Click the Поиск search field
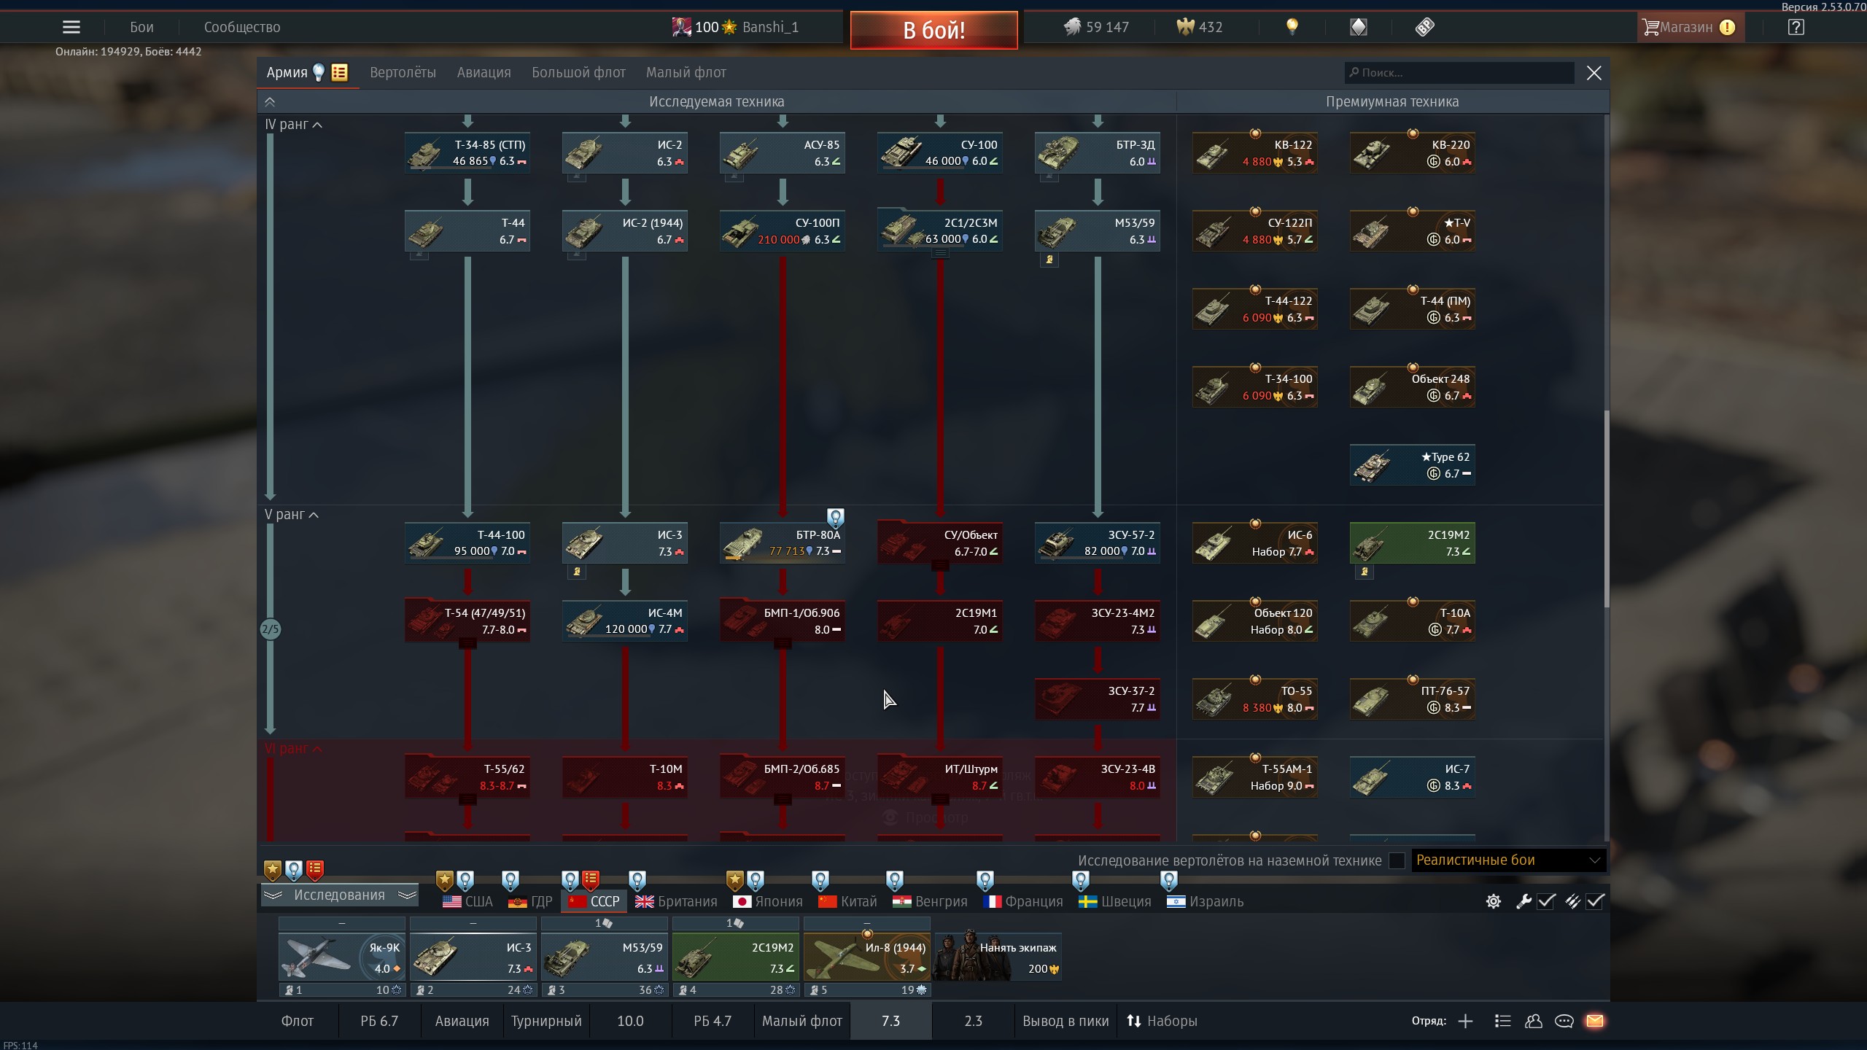Screen dimensions: 1867x1050 pyautogui.click(x=1459, y=73)
